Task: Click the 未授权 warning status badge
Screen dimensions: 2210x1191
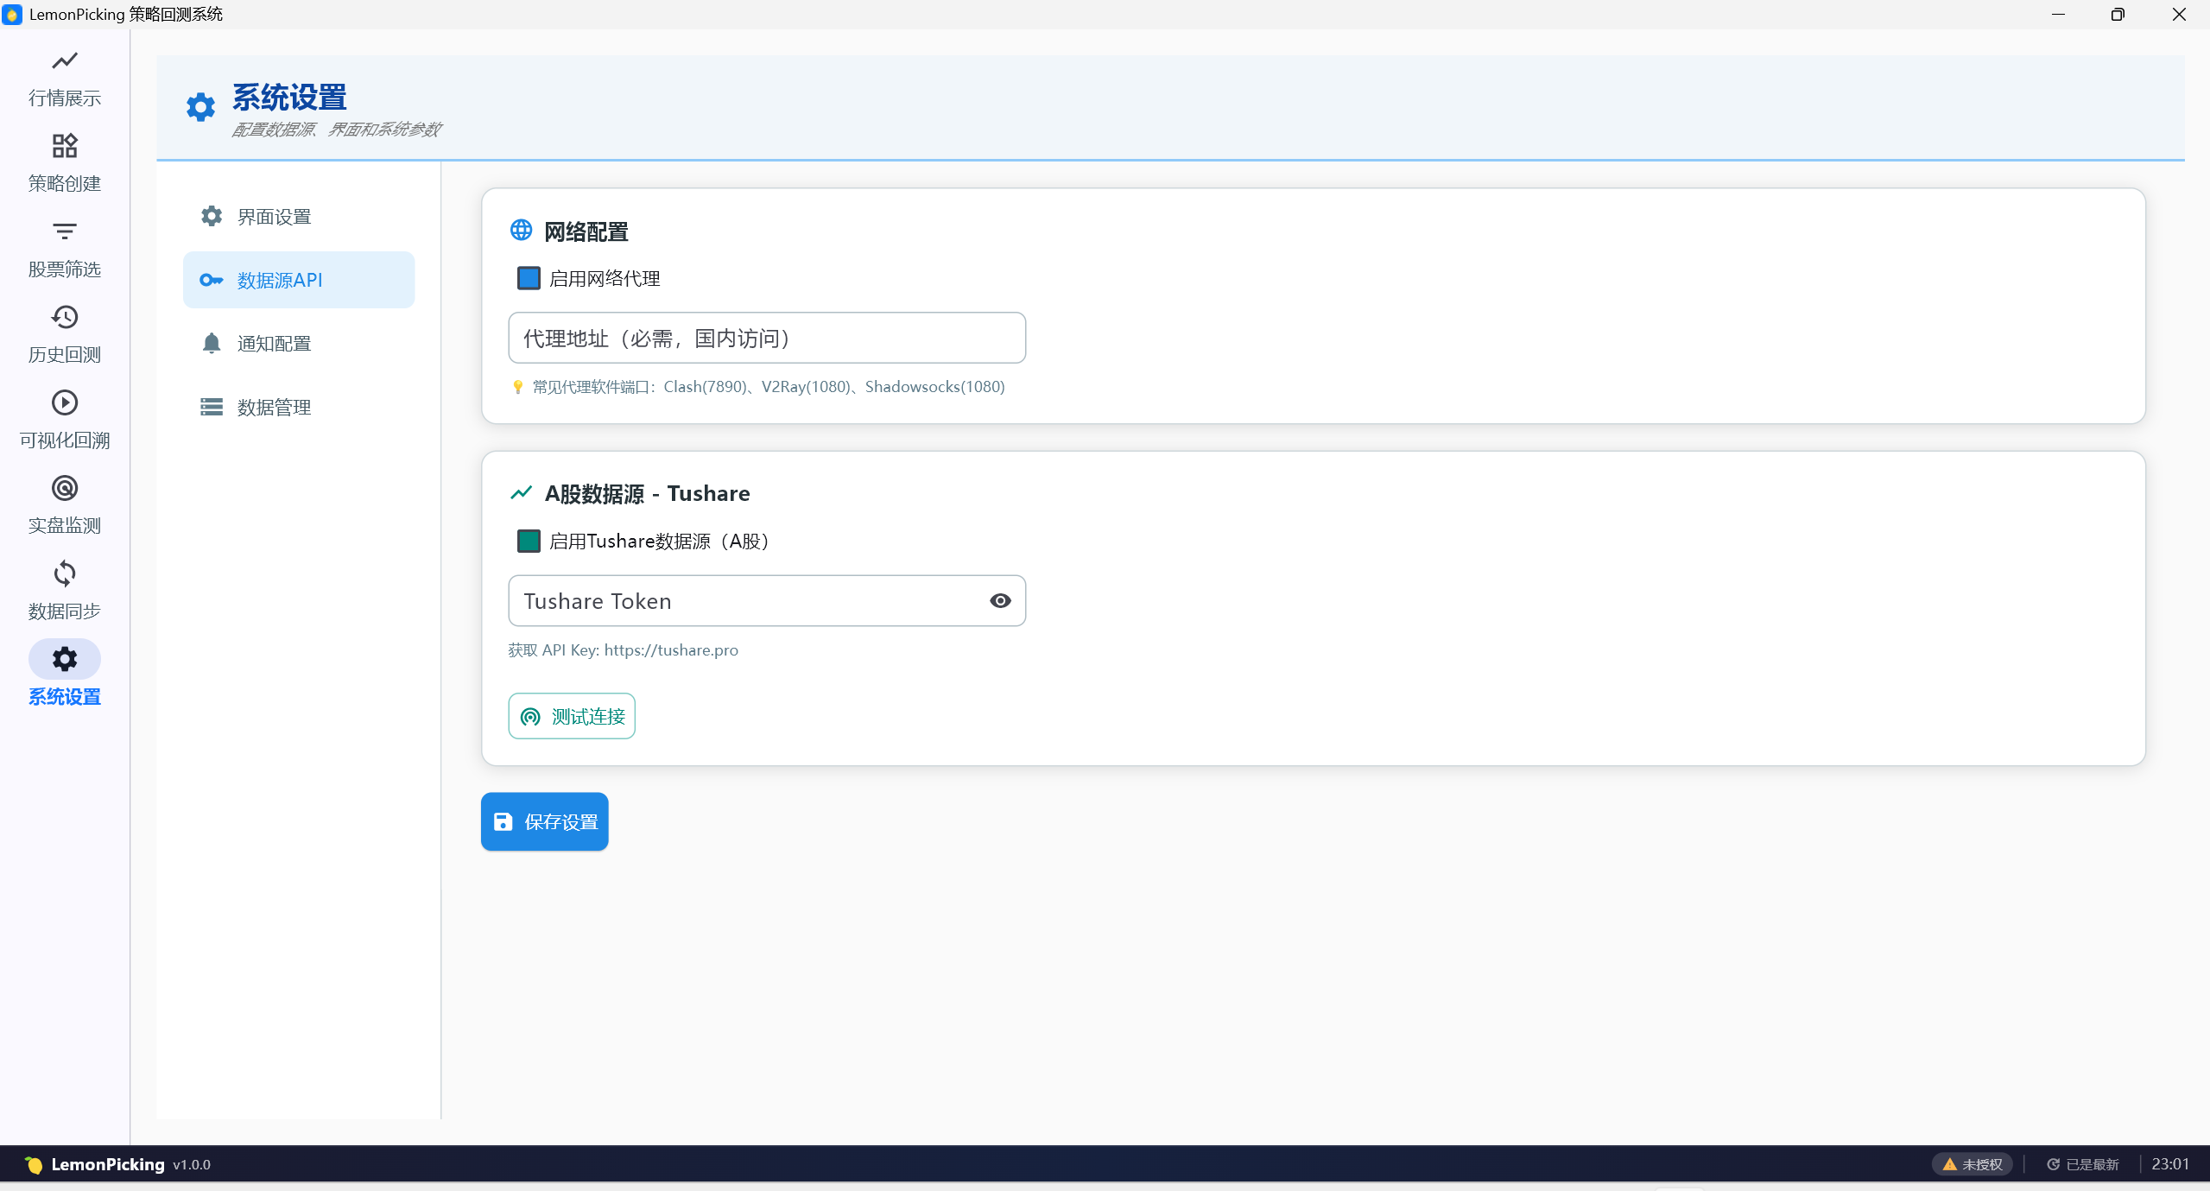Action: (1973, 1164)
